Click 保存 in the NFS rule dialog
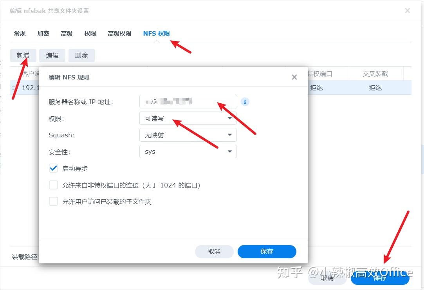The width and height of the screenshot is (424, 290). pos(267,252)
